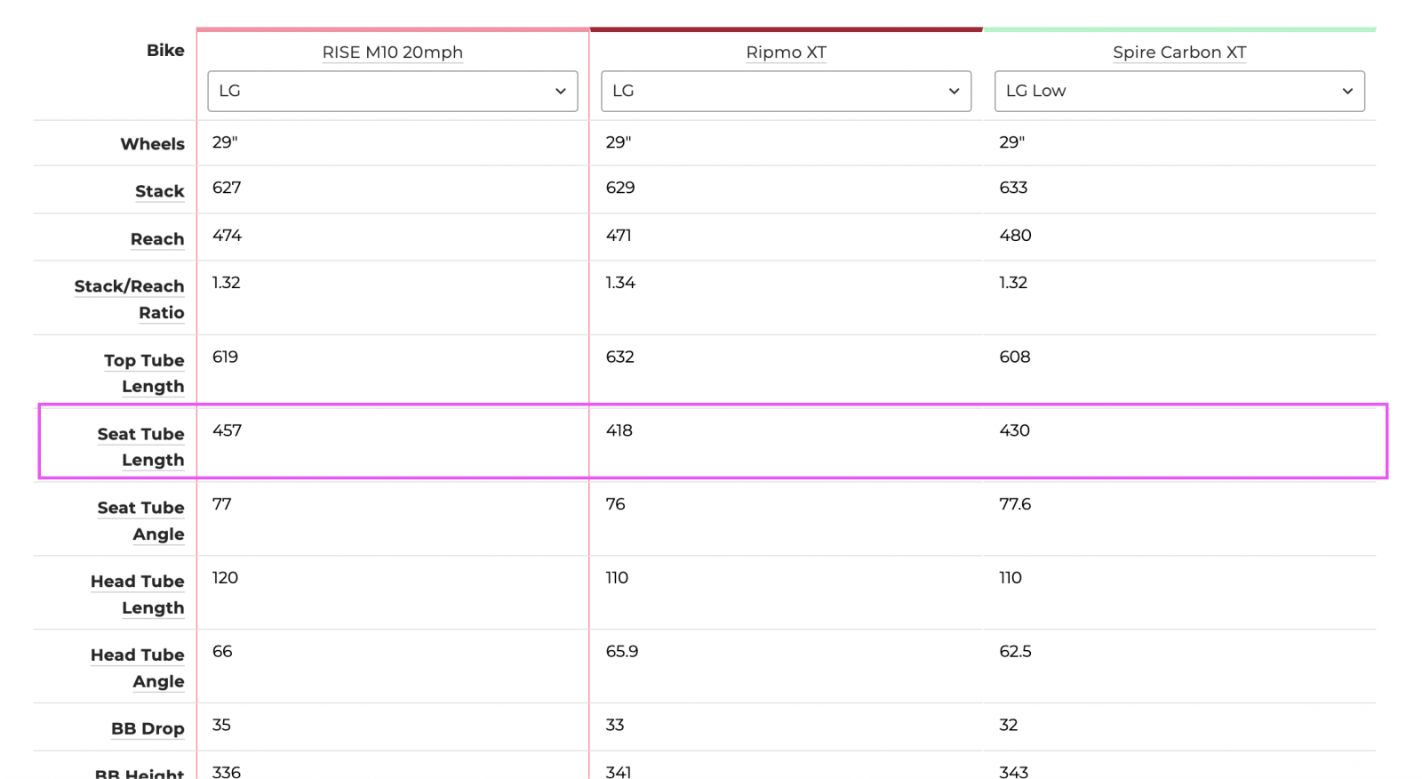Select the BB drop value 33
1422x779 pixels.
[615, 725]
